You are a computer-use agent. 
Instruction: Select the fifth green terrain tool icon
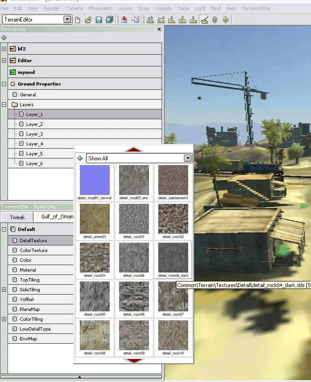point(193,20)
